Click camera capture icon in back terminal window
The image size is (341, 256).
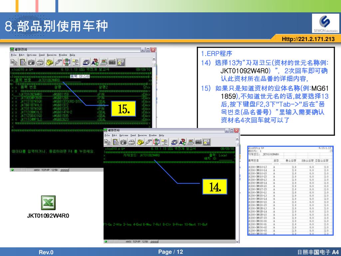31,62
